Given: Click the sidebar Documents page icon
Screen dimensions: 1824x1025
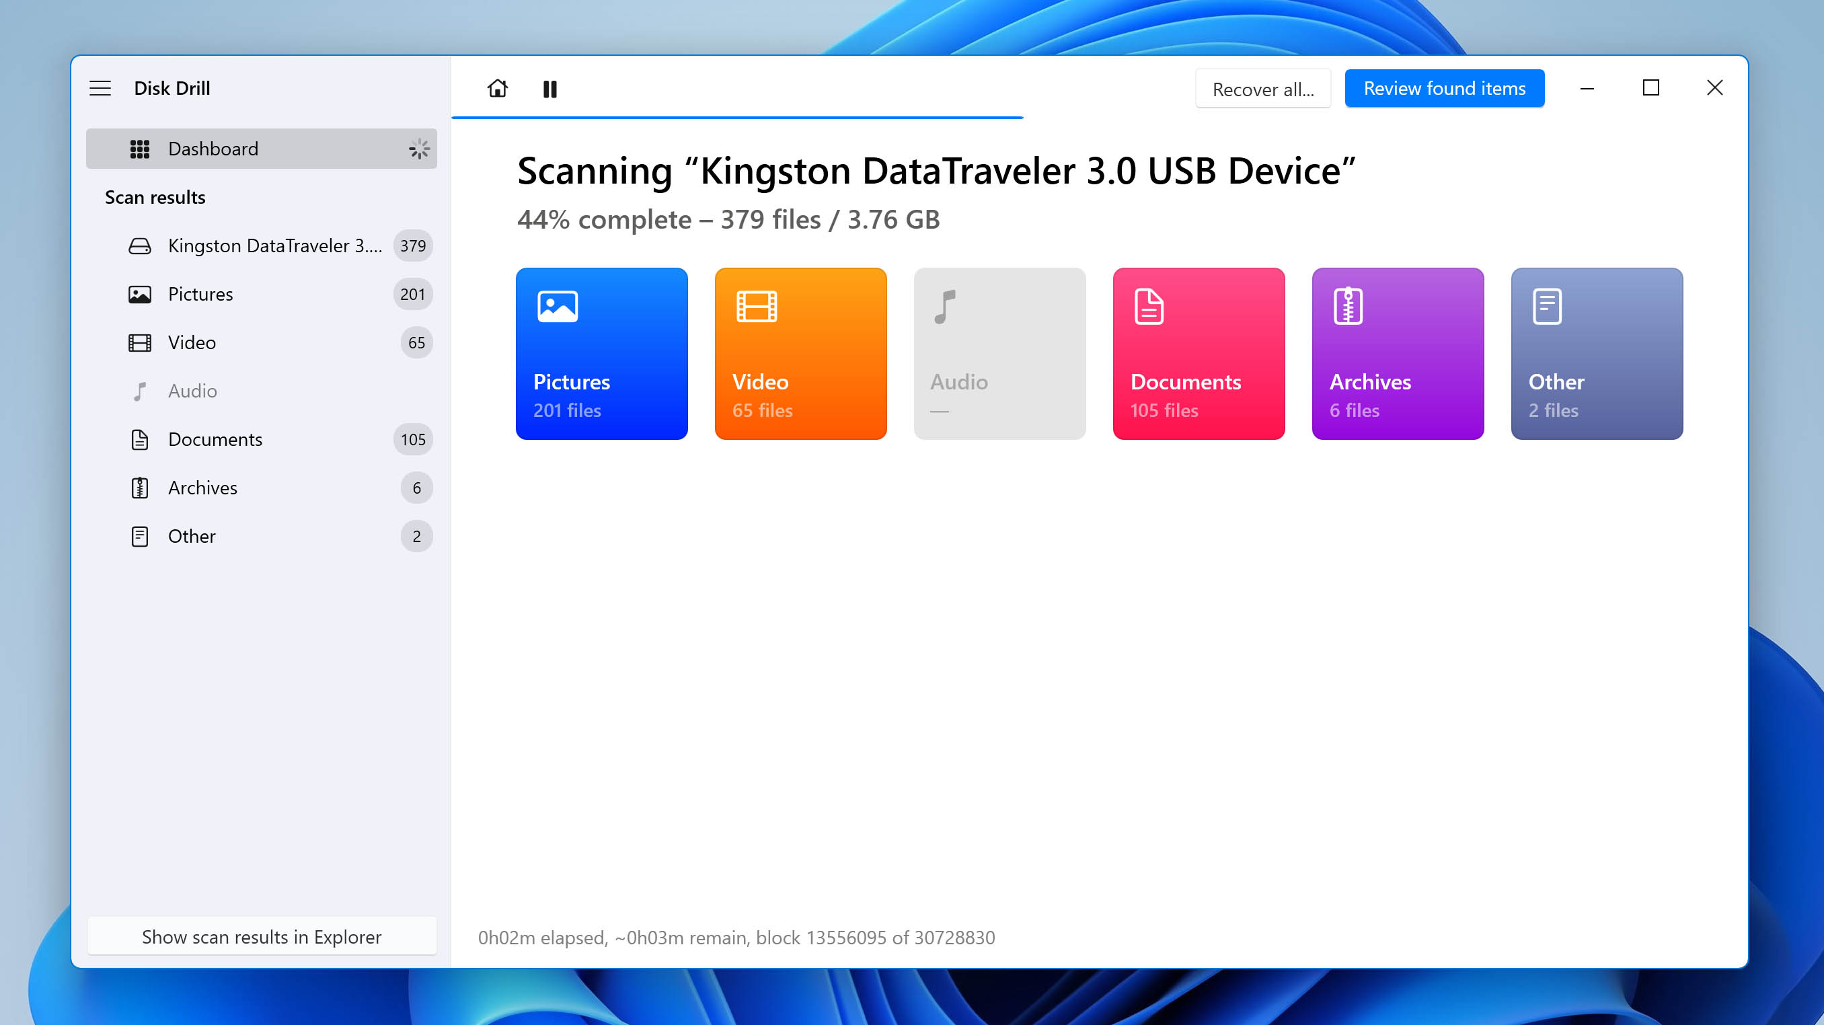Looking at the screenshot, I should coord(139,440).
